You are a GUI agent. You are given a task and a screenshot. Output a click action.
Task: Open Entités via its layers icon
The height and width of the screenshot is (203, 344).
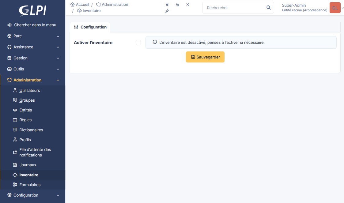click(15, 110)
